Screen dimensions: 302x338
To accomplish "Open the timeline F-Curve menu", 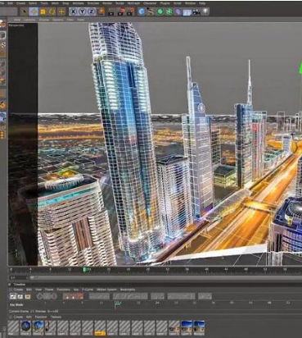I will pyautogui.click(x=88, y=290).
